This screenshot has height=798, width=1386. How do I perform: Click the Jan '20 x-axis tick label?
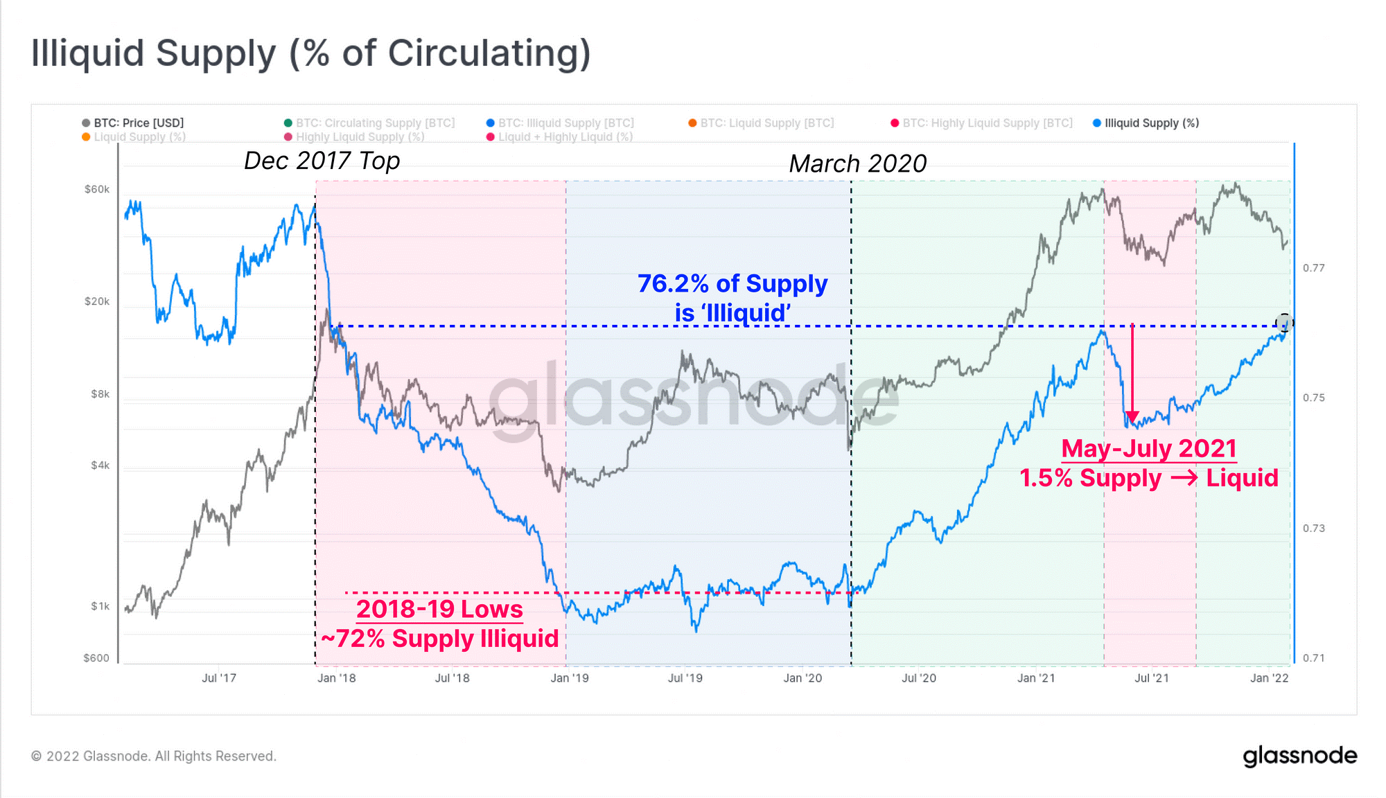[802, 678]
